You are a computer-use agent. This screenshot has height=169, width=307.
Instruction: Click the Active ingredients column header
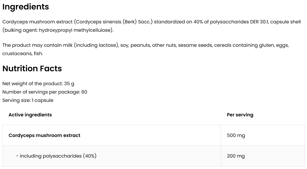[30, 115]
